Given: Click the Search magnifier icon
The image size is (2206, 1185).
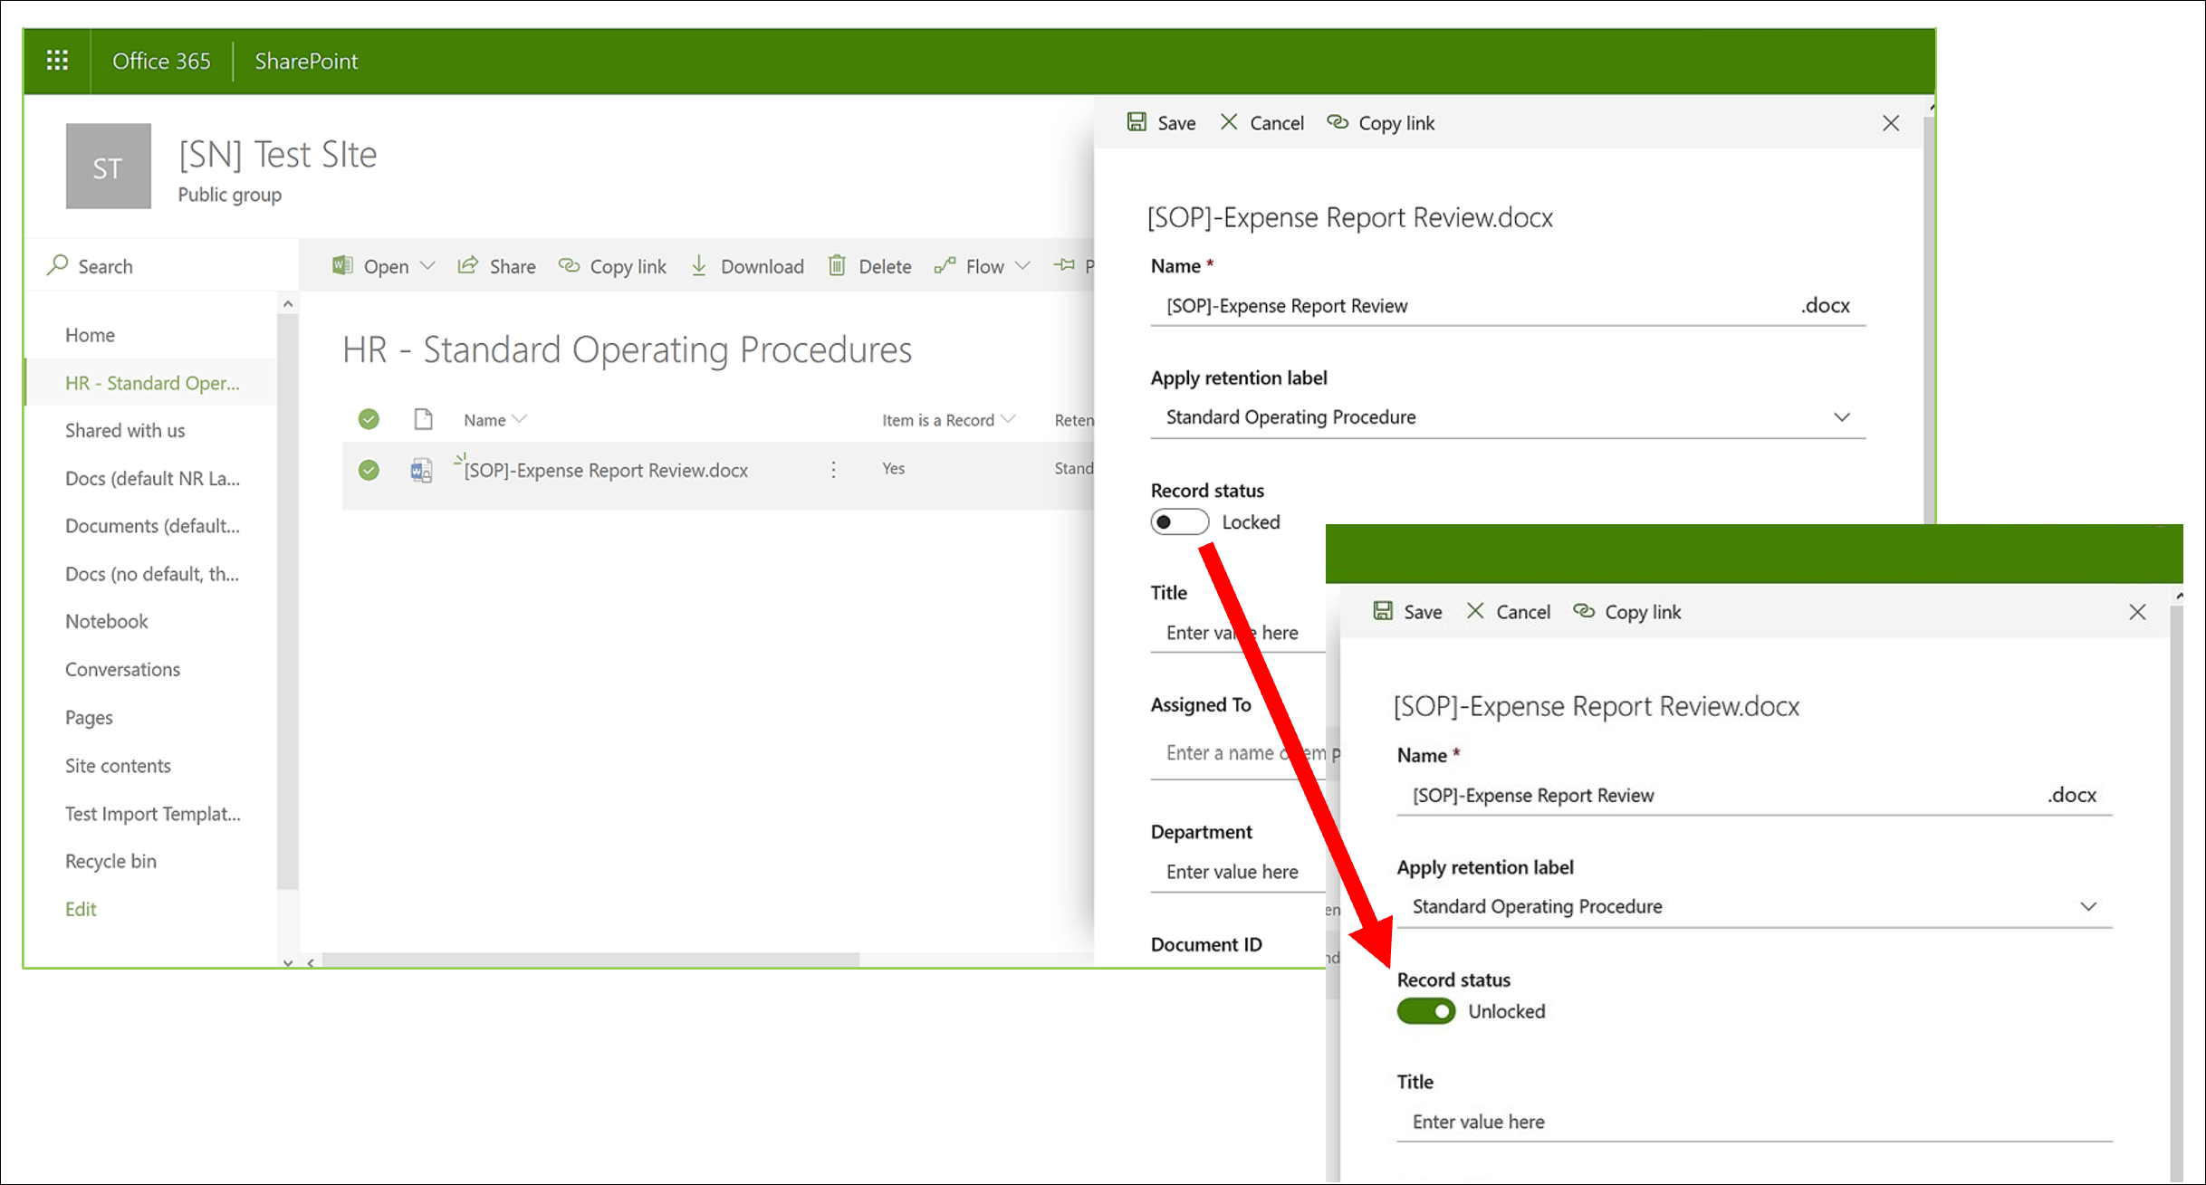Looking at the screenshot, I should [57, 265].
